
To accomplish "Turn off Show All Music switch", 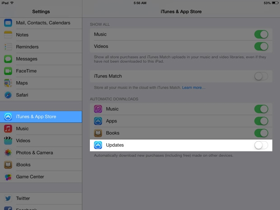I will coord(261,34).
